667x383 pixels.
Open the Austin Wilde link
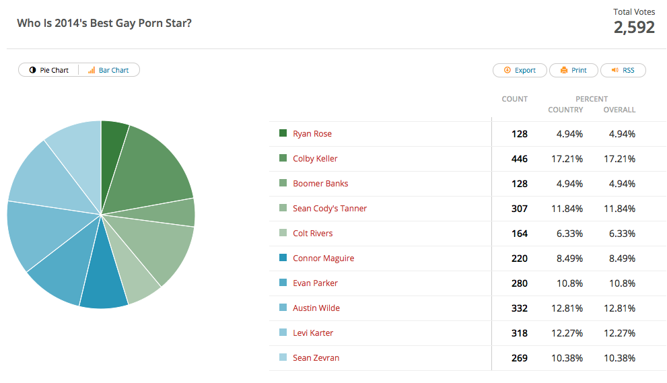(316, 308)
